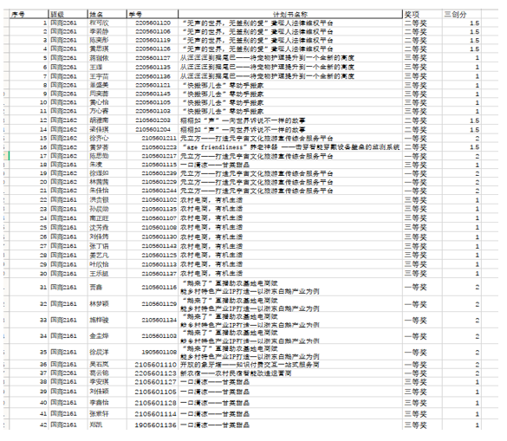Click the 奖项 cell for row 16
The height and width of the screenshot is (441, 507).
click(422, 147)
